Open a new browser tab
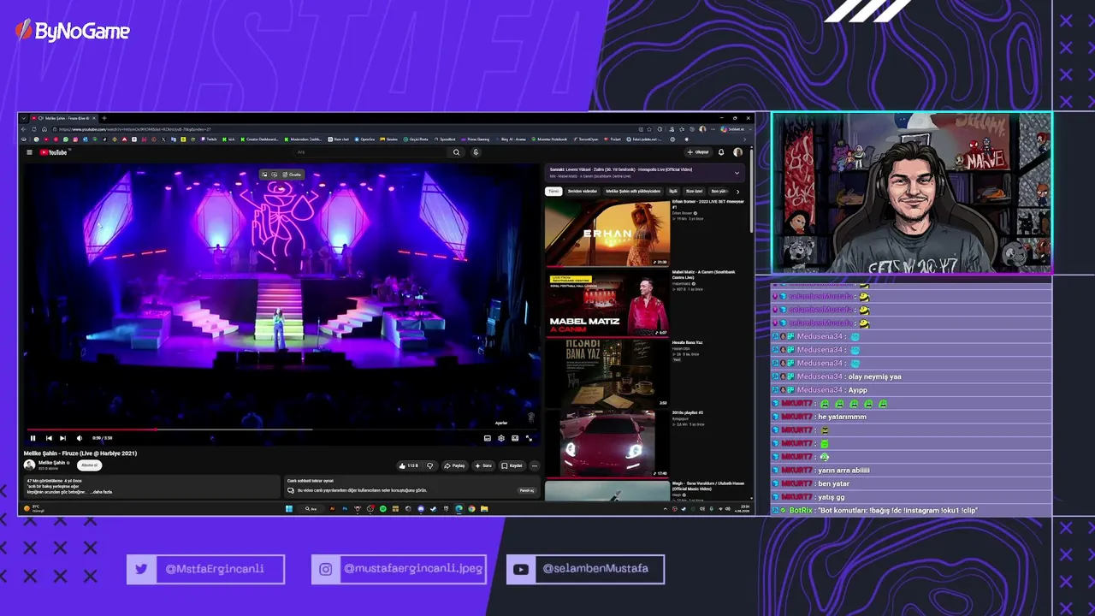Viewport: 1095px width, 616px height. [x=104, y=118]
